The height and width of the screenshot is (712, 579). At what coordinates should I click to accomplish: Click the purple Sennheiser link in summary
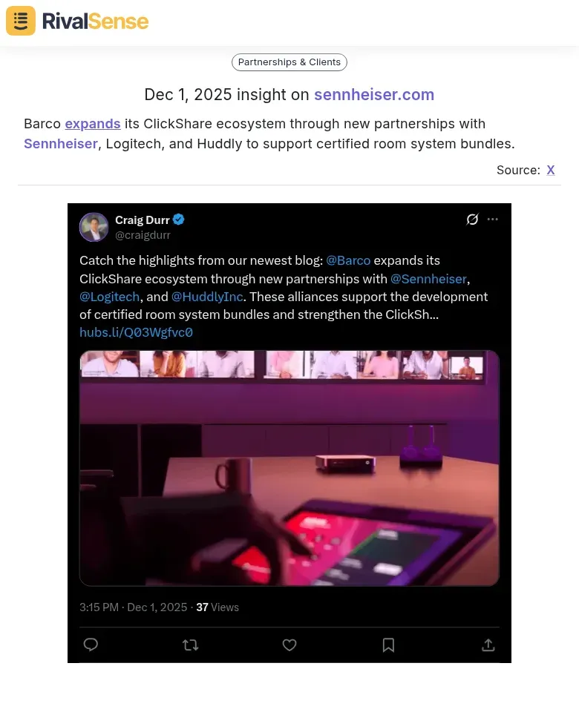click(61, 143)
